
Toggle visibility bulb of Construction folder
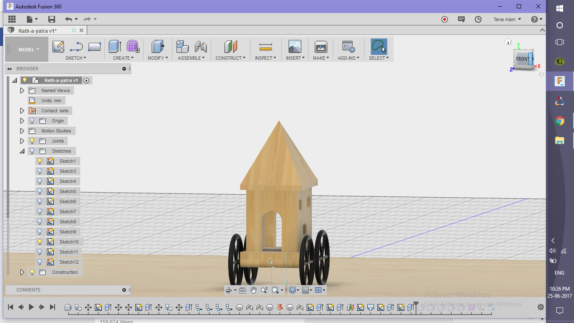tap(32, 272)
